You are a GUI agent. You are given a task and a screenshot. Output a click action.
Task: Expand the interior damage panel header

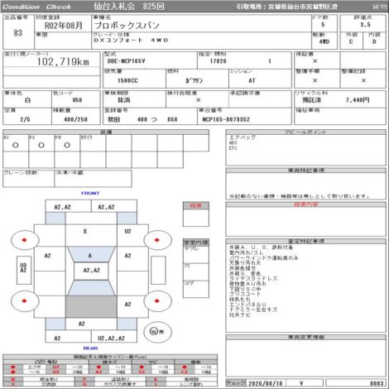196,243
